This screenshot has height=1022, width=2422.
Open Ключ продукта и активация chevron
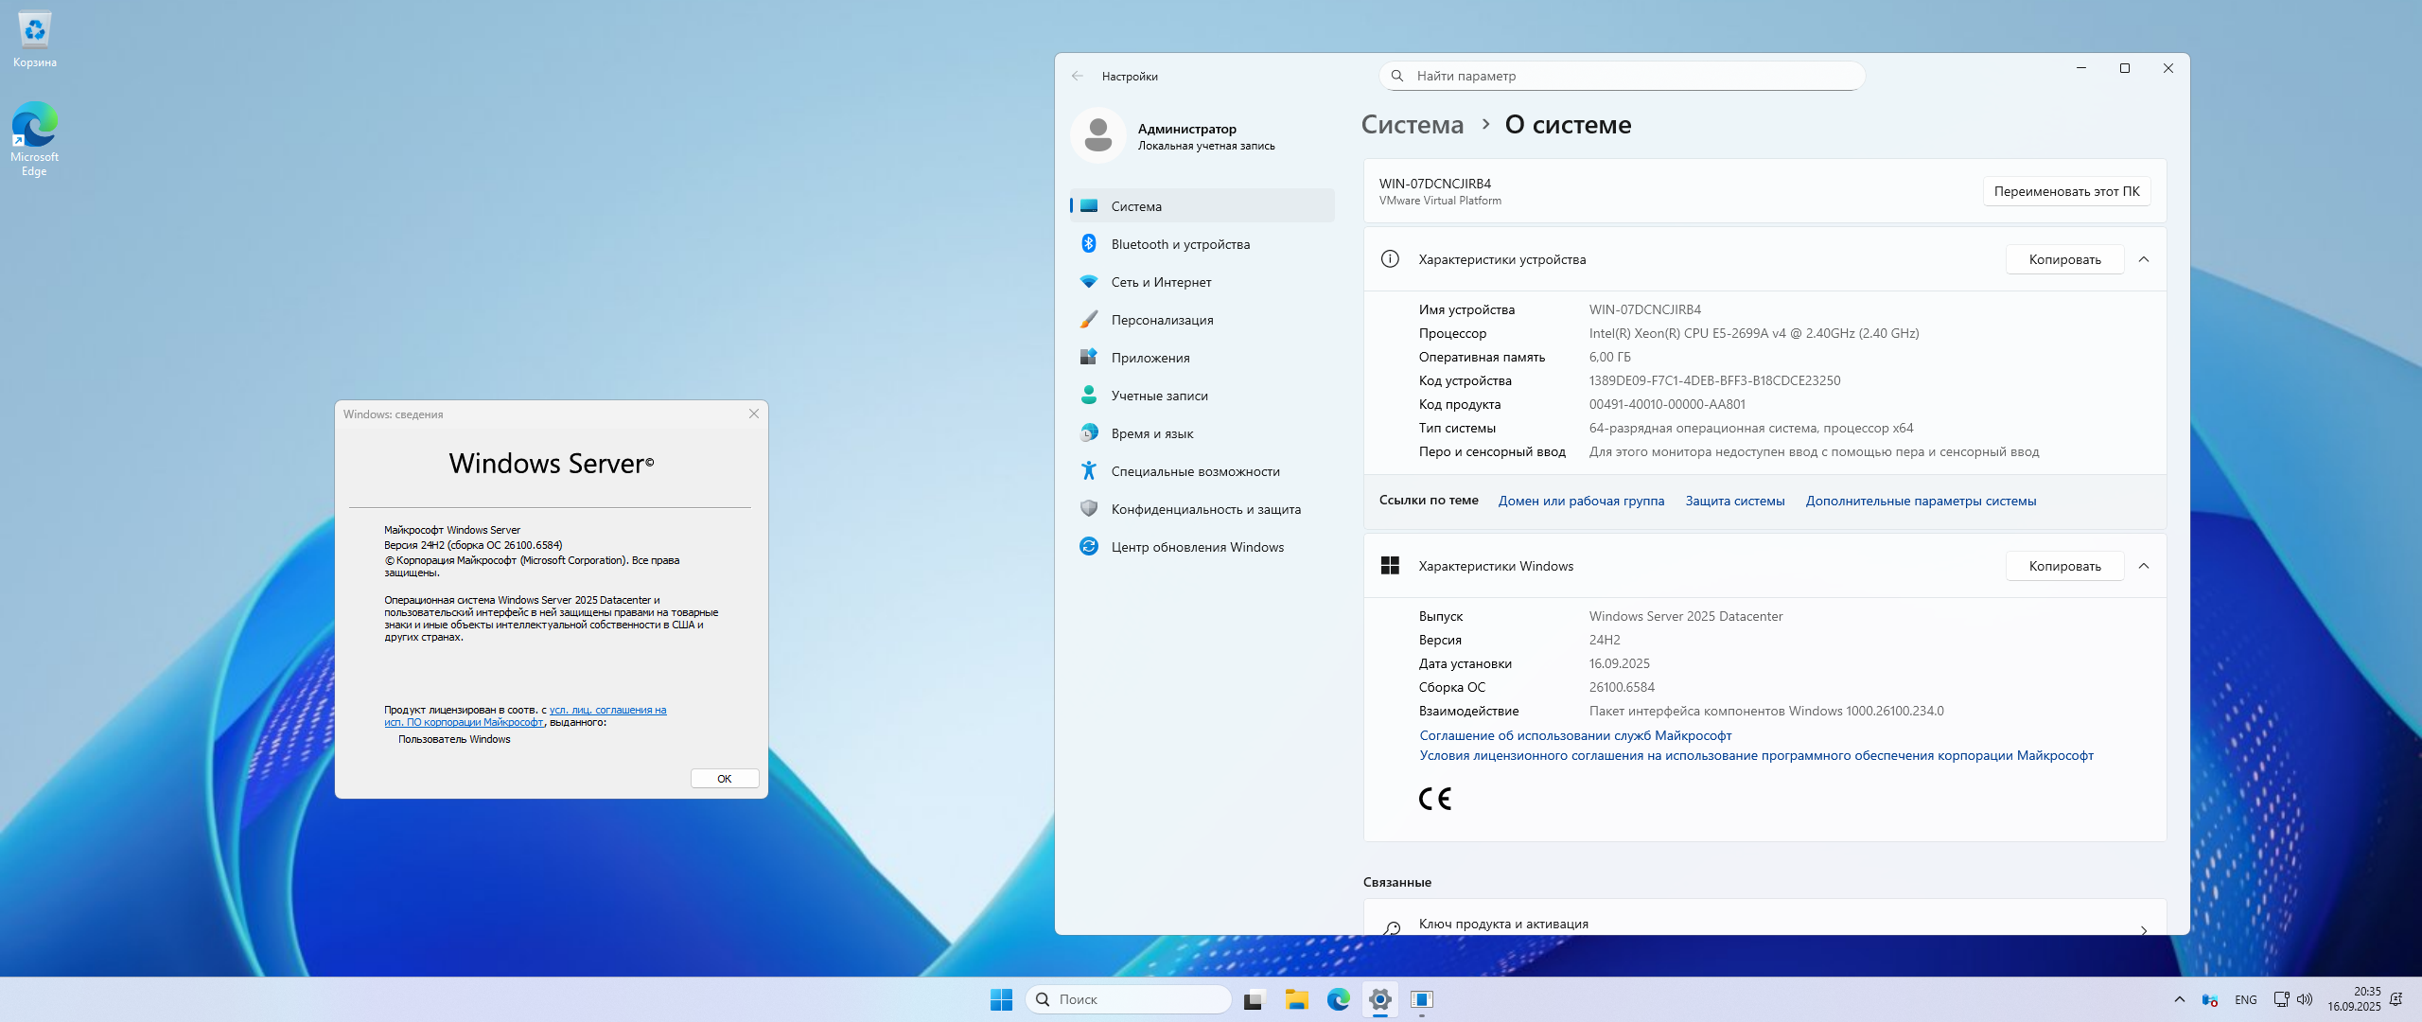2144,930
